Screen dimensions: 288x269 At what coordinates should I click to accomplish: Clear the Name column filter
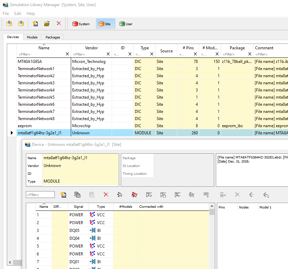point(67,54)
